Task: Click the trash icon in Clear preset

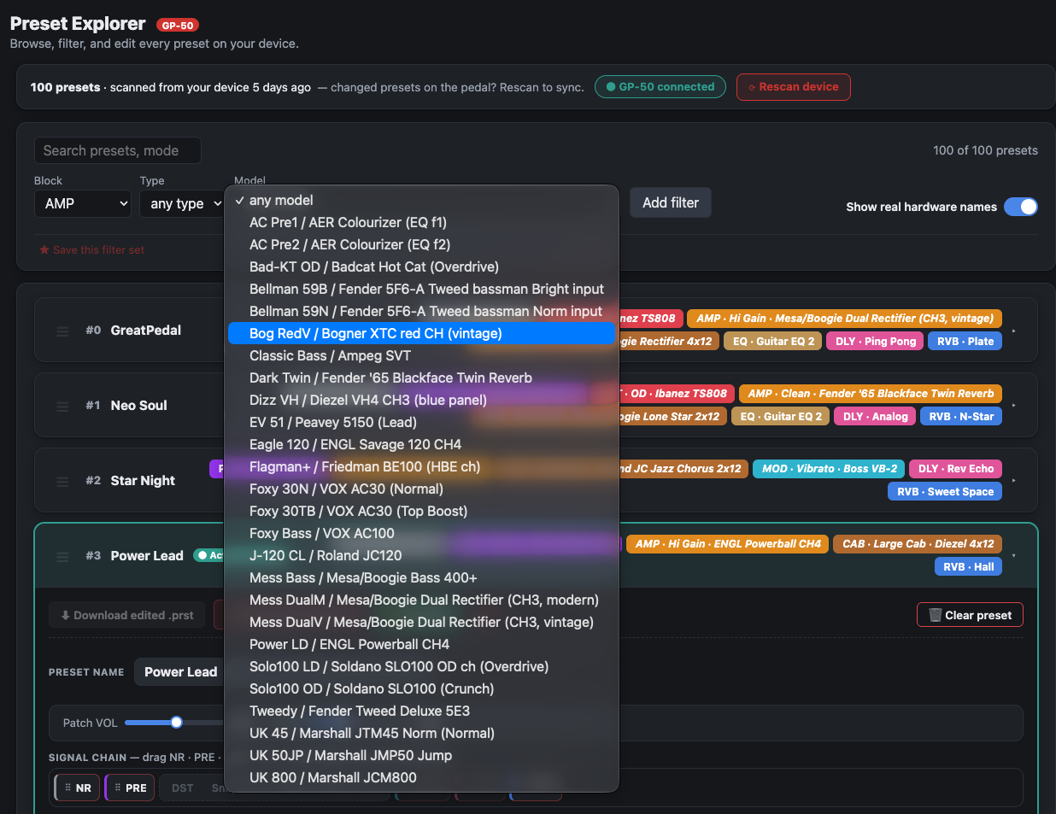Action: (936, 615)
